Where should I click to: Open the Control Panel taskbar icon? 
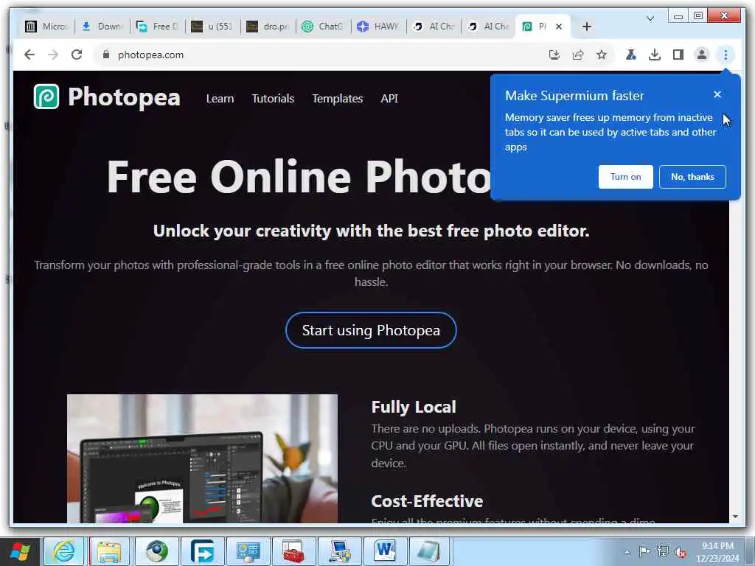coord(248,551)
